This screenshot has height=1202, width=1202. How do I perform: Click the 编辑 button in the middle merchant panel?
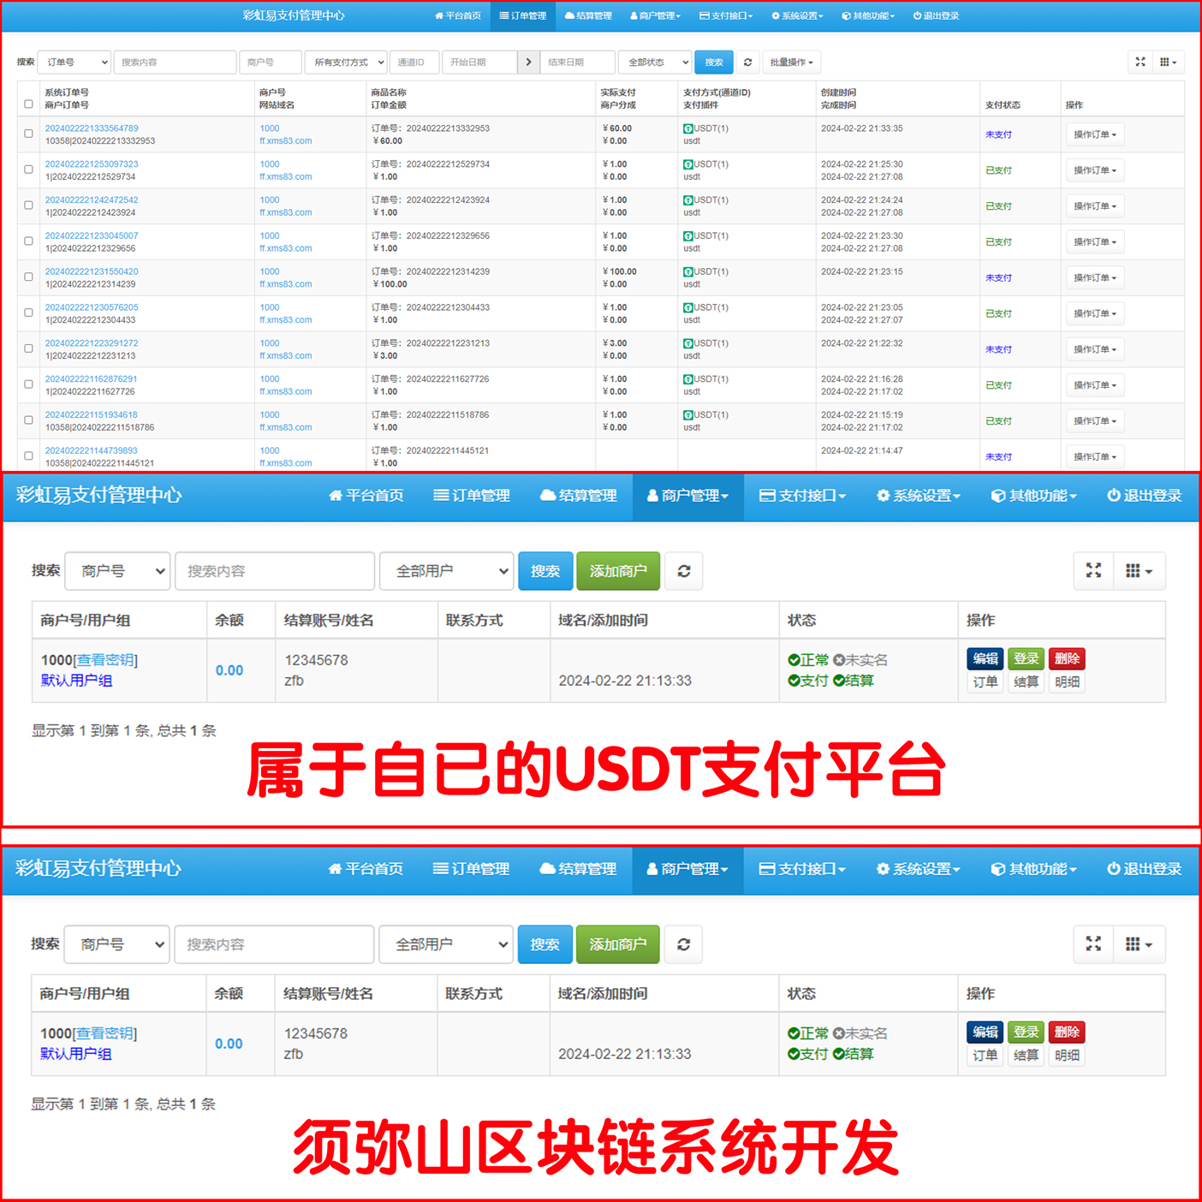click(985, 658)
